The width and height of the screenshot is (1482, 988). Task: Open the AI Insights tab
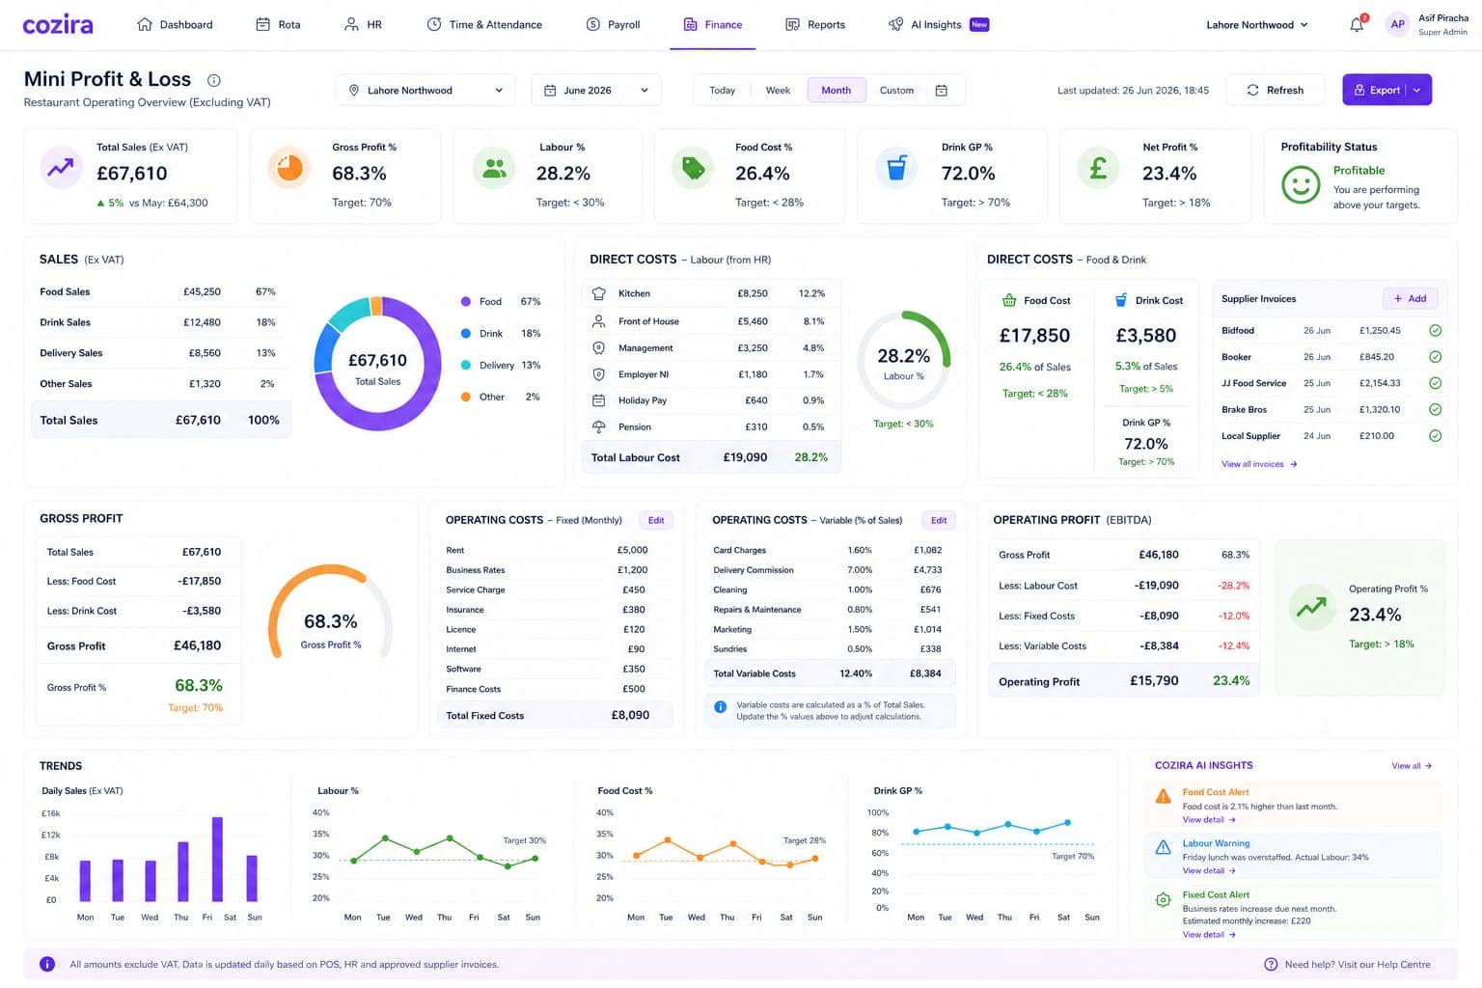coord(939,24)
